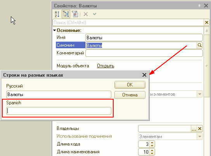The image size is (211, 156).
Task: Click the pin icon on the Свойства panel
Action: click(x=199, y=5)
